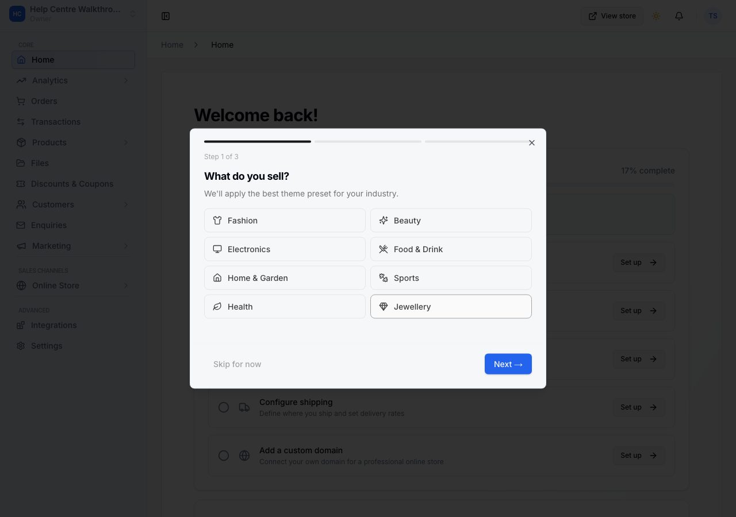
Task: Click the first Home breadcrumb link
Action: [172, 45]
